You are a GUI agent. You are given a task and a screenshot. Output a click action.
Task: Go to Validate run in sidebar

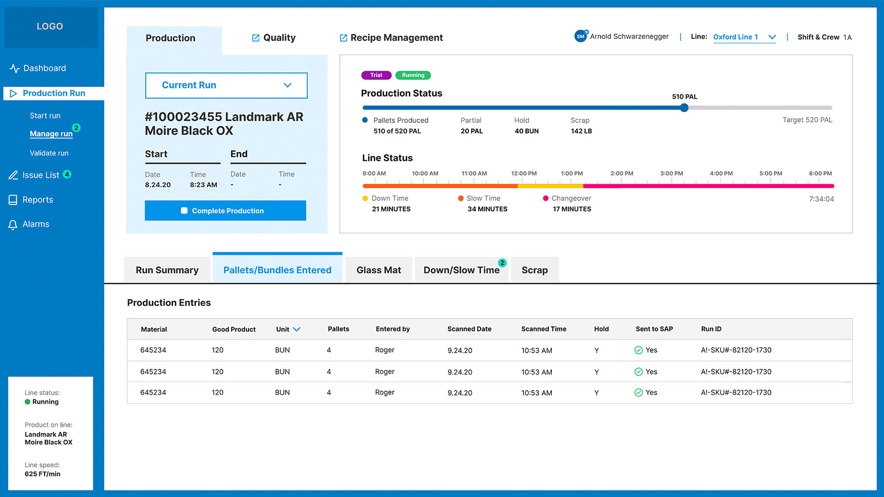point(49,153)
